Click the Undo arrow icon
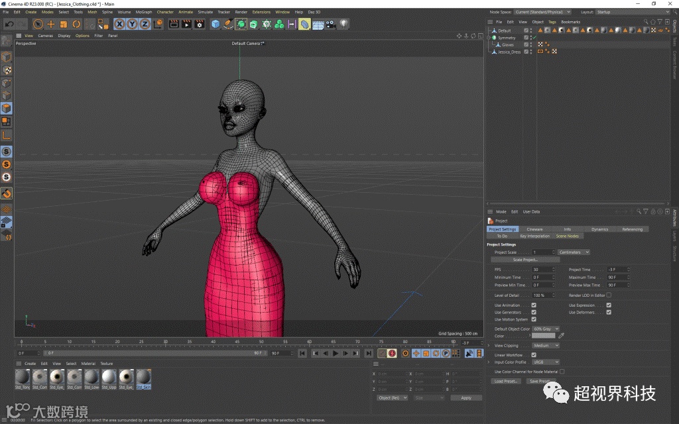Screen dimensions: 679x424 coord(8,24)
